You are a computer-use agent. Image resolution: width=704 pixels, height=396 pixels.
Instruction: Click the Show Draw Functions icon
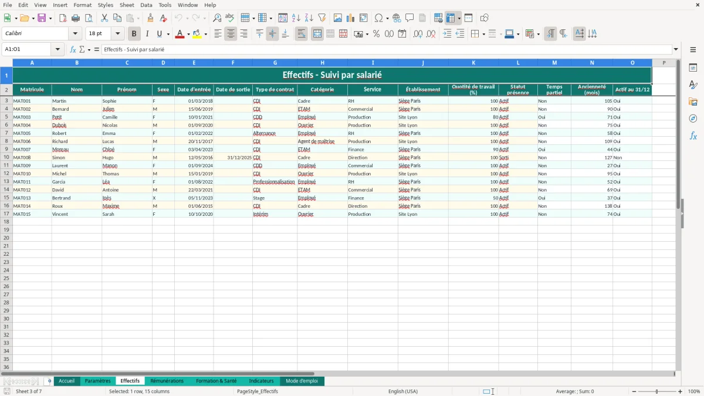485,18
